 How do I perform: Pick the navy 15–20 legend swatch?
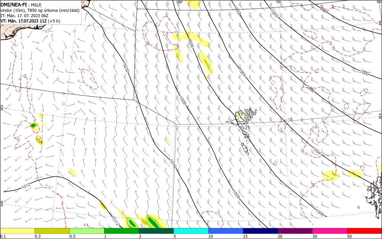click(260, 231)
